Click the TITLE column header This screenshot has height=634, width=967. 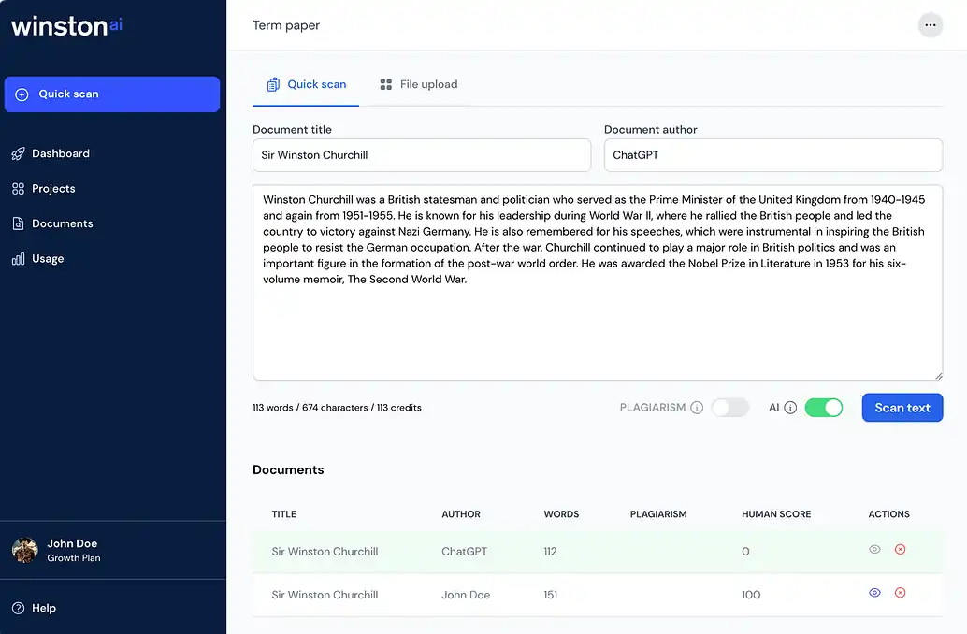pyautogui.click(x=284, y=514)
